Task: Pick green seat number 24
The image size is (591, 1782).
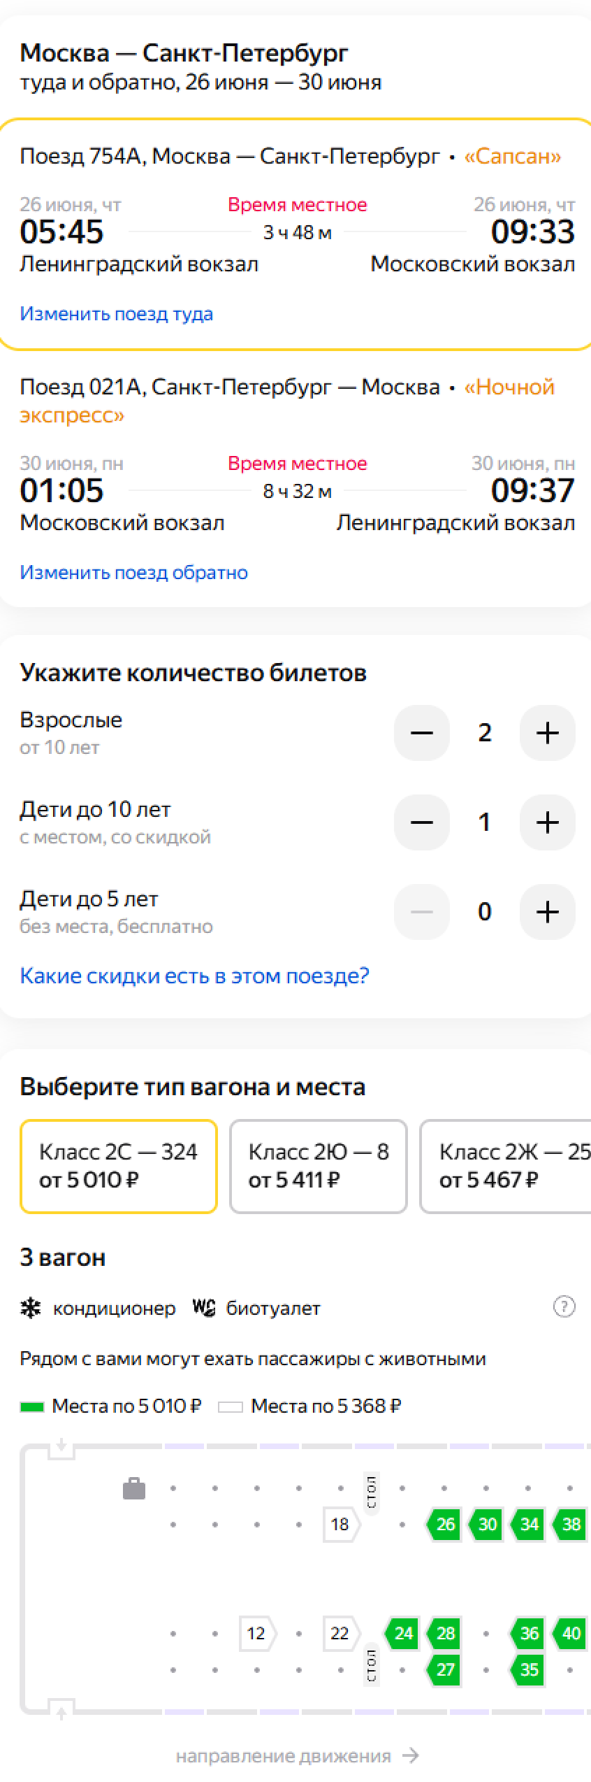Action: 403,1633
